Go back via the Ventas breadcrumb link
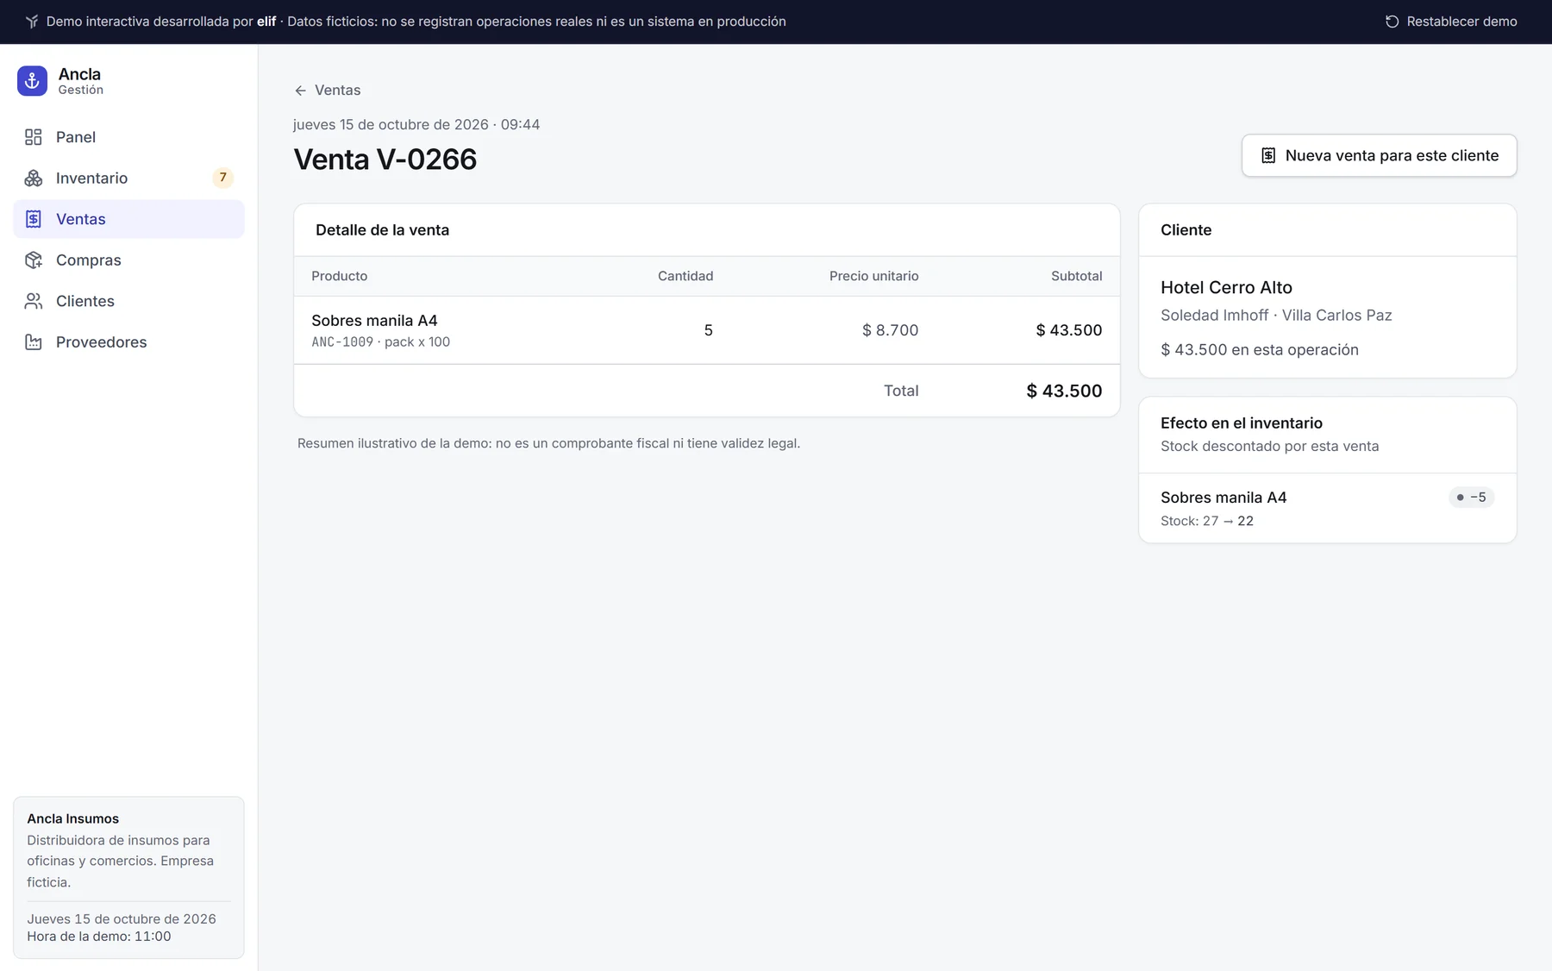Viewport: 1552px width, 971px height. tap(328, 91)
